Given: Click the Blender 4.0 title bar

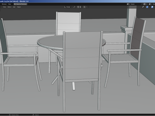Looking at the screenshot, I should tap(77, 1).
